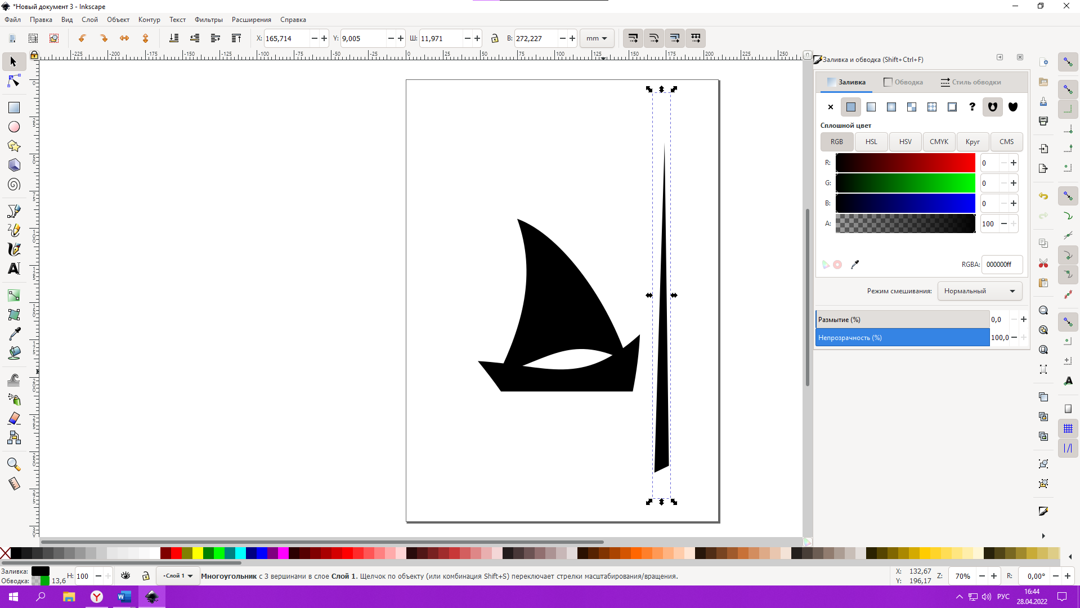
Task: Switch color mode to HSL
Action: click(871, 142)
